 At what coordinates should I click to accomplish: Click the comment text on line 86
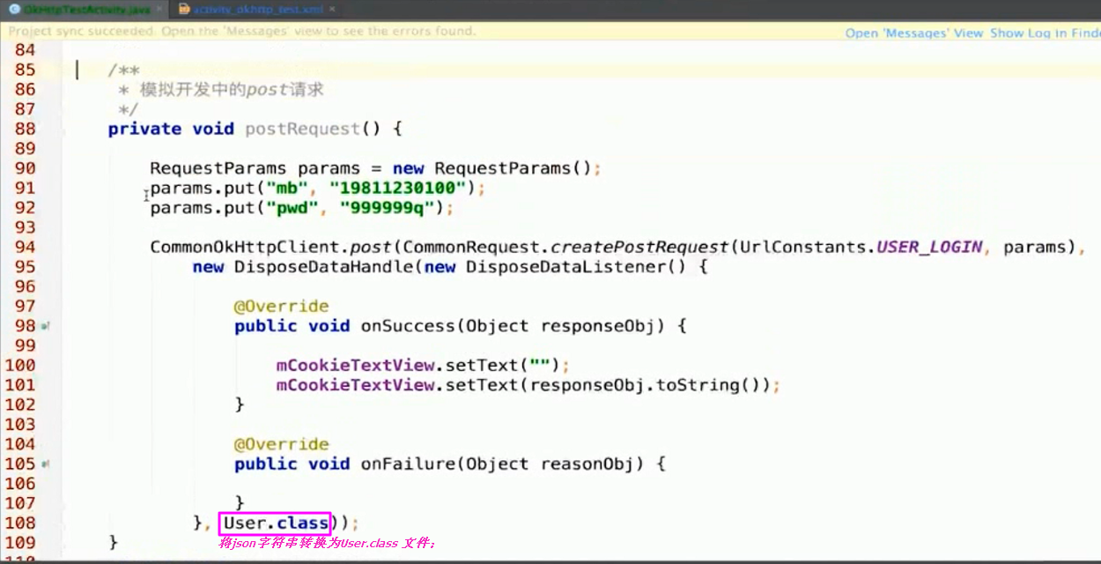(231, 89)
